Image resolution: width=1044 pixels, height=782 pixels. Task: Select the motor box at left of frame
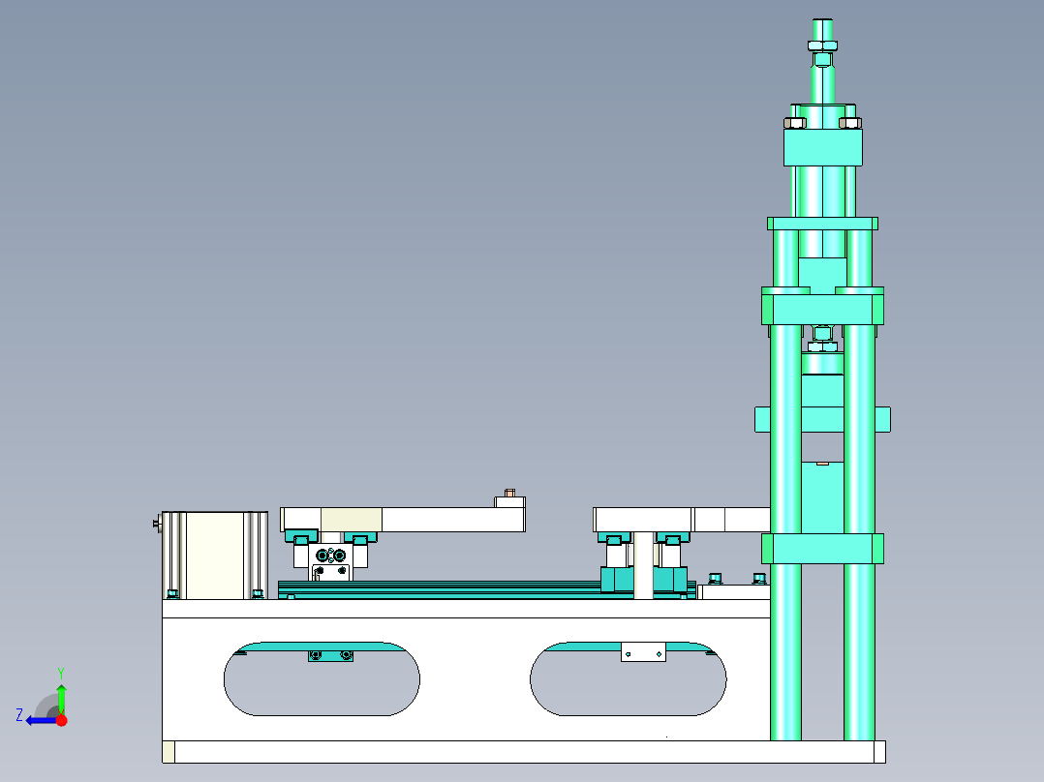[x=215, y=556]
